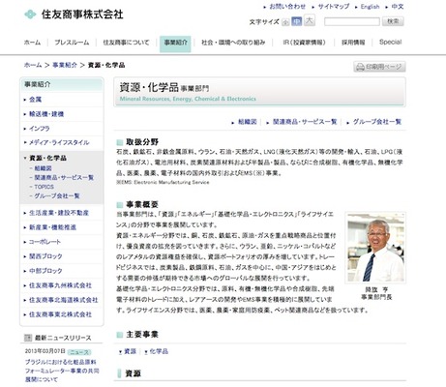Click the 取扱分野 section heading
Viewport: 446px width, 387px height.
click(x=142, y=142)
